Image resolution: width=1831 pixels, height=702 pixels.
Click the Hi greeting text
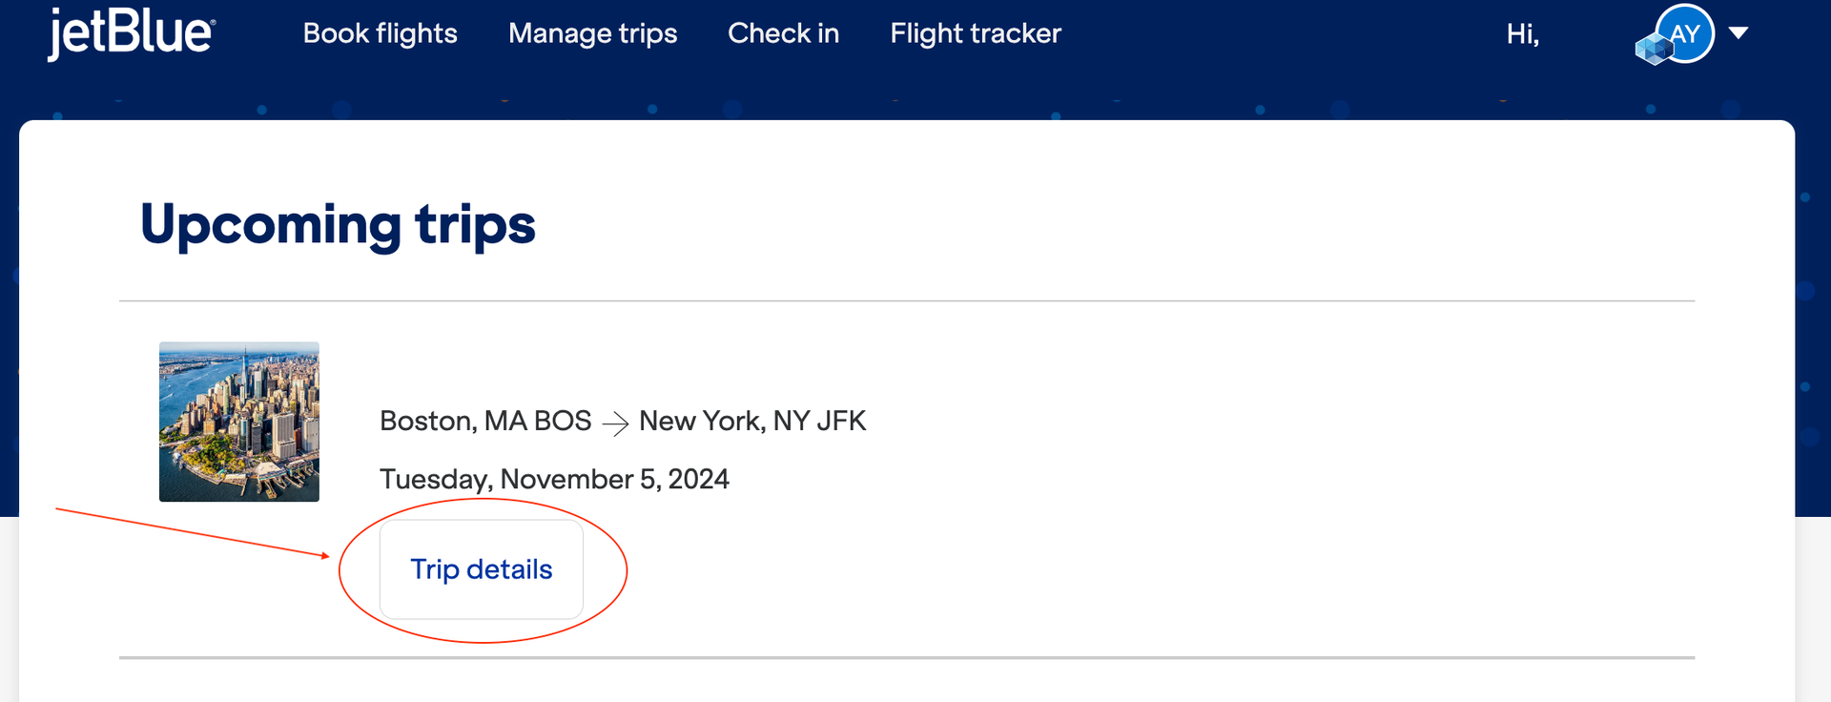1521,33
